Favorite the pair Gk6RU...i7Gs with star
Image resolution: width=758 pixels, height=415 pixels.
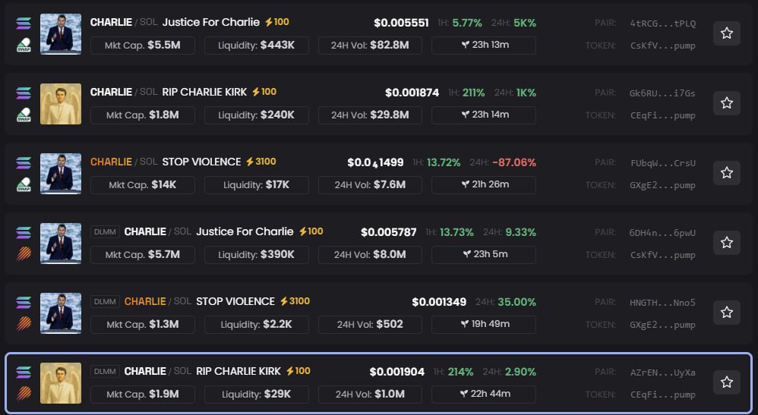click(726, 103)
